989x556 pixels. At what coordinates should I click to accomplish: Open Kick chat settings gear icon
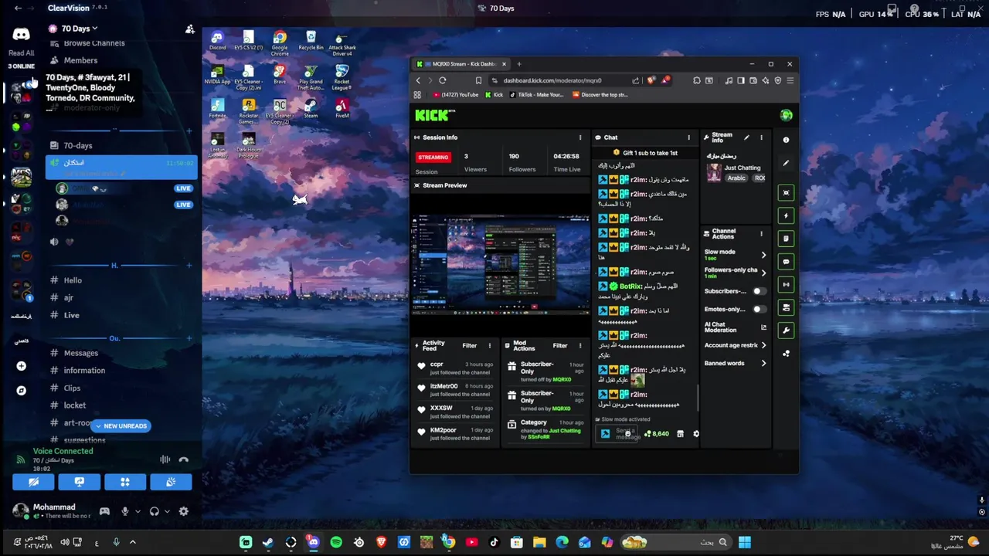pyautogui.click(x=696, y=434)
